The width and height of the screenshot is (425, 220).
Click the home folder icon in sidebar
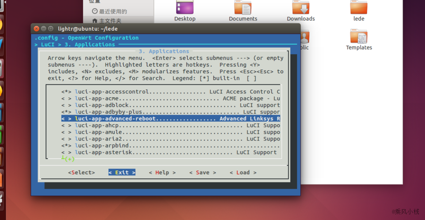pos(94,21)
